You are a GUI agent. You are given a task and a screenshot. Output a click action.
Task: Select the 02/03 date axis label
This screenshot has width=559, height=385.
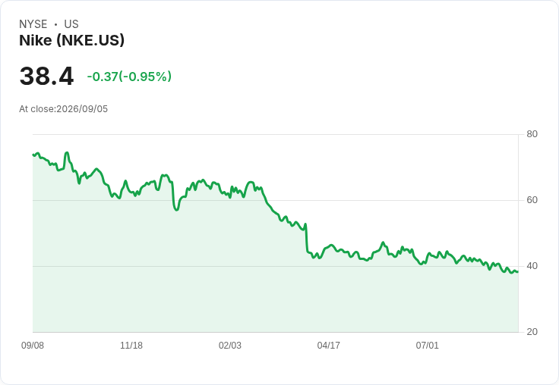[230, 345]
